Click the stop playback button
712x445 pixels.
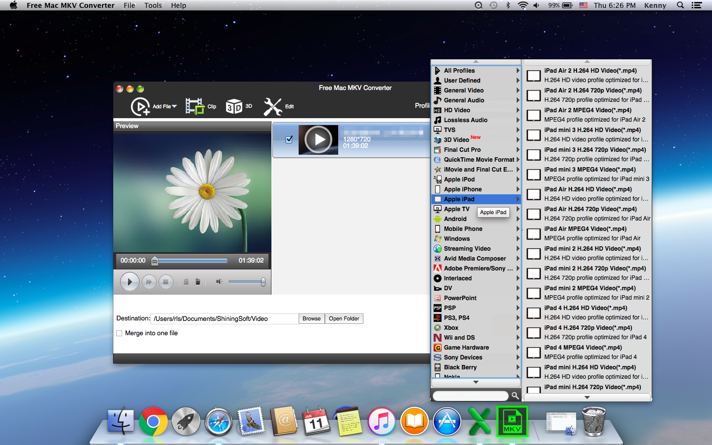pos(166,282)
